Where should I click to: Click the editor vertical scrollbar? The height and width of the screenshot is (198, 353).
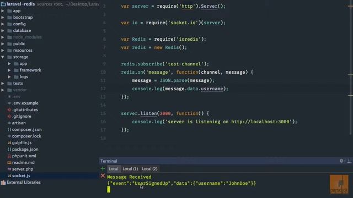click(350, 67)
